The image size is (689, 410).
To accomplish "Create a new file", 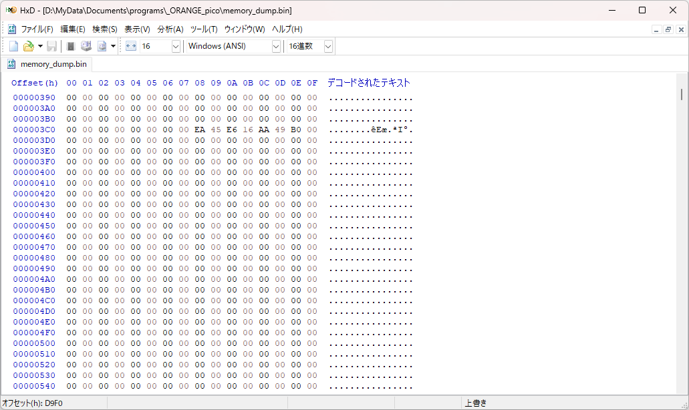I will pos(13,45).
